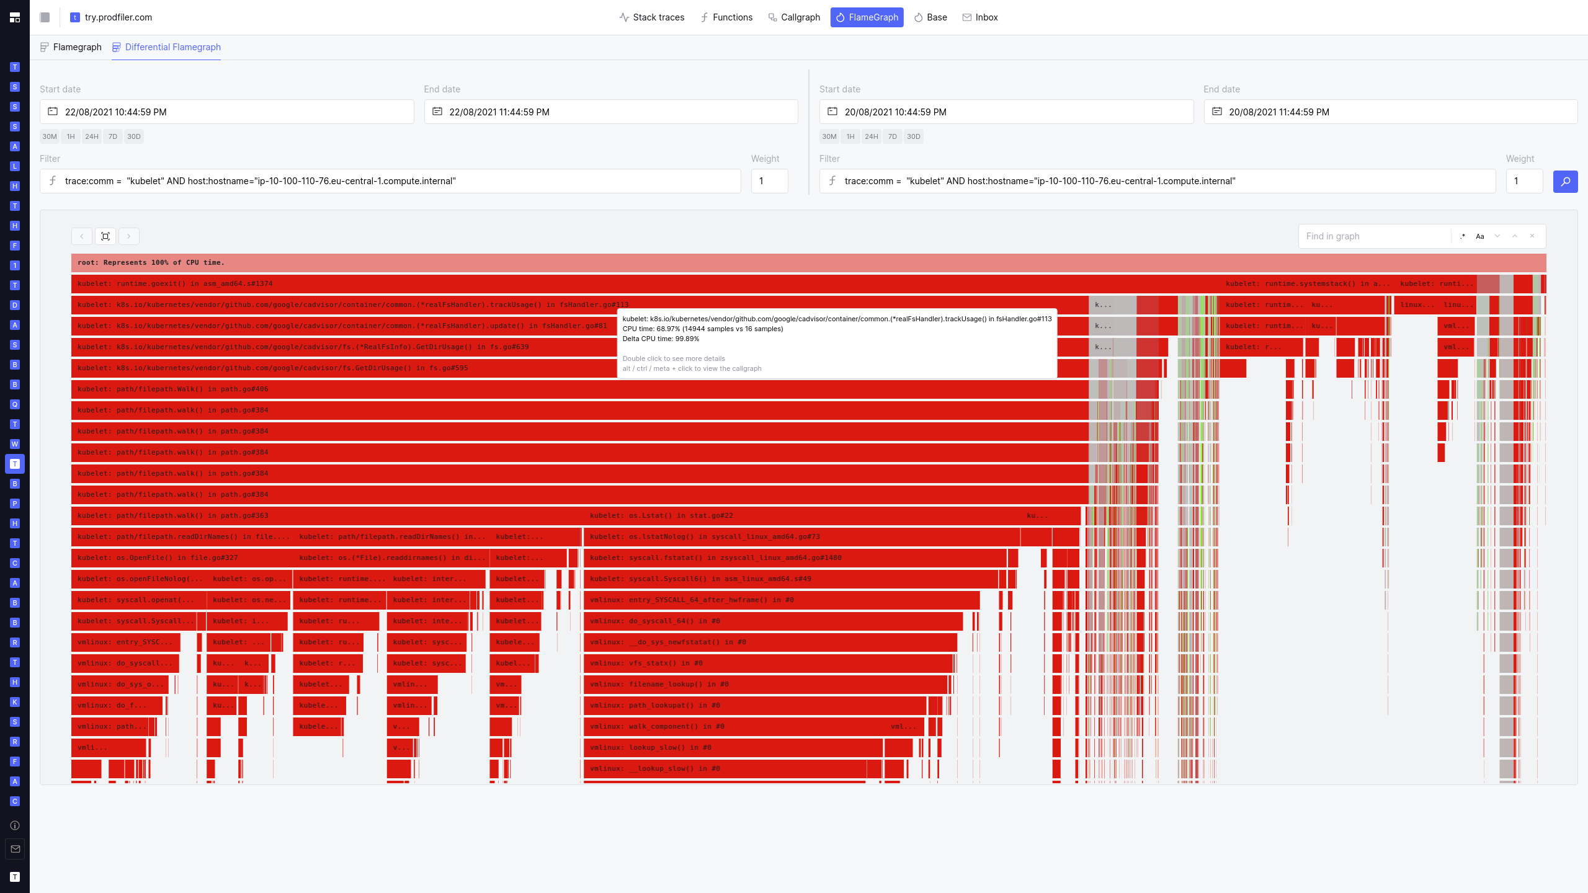
Task: Click calendar icon in right Start date field
Action: click(832, 112)
